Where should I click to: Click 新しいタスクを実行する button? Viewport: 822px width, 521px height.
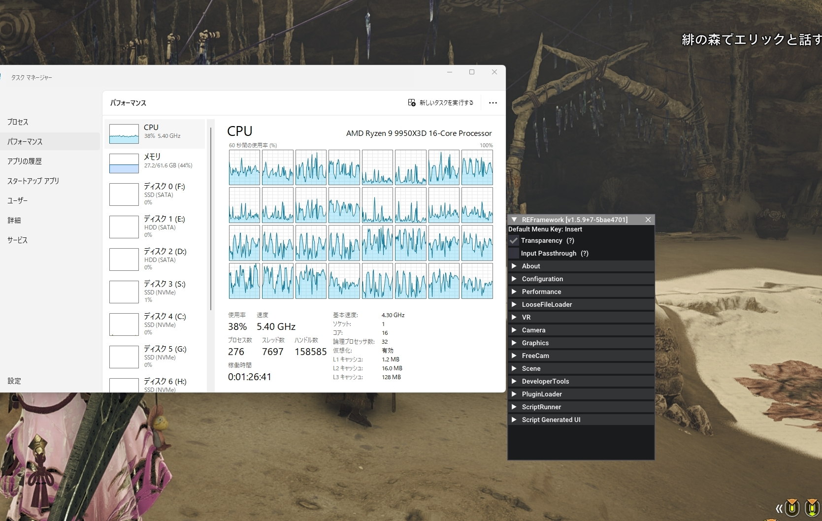point(440,102)
